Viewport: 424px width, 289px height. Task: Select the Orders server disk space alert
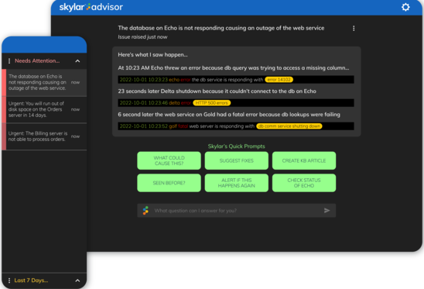pyautogui.click(x=44, y=109)
